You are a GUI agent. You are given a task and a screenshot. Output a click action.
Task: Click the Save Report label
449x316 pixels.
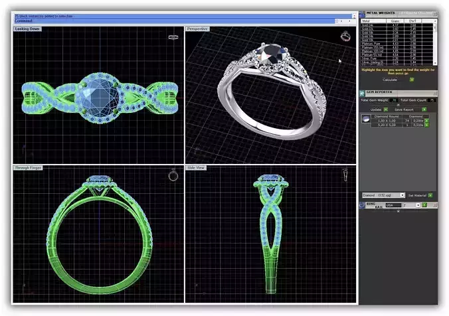(404, 110)
